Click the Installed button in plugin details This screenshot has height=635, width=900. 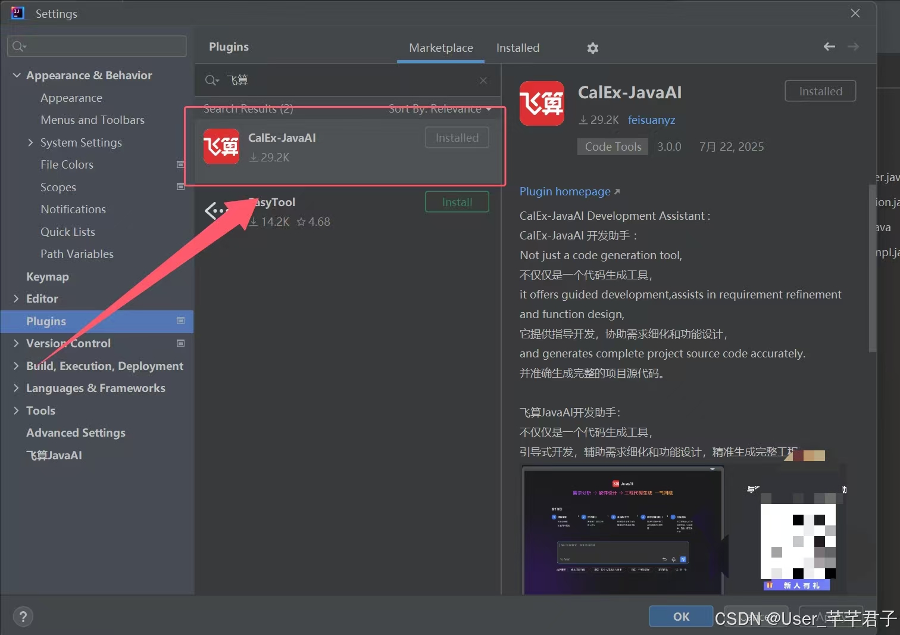pyautogui.click(x=820, y=91)
